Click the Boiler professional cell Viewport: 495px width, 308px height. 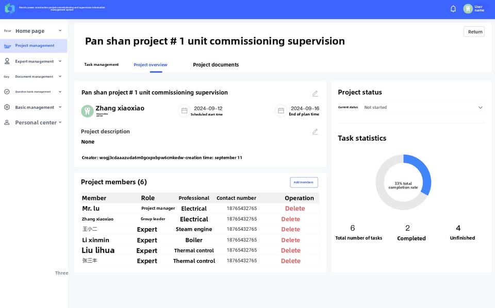194,240
